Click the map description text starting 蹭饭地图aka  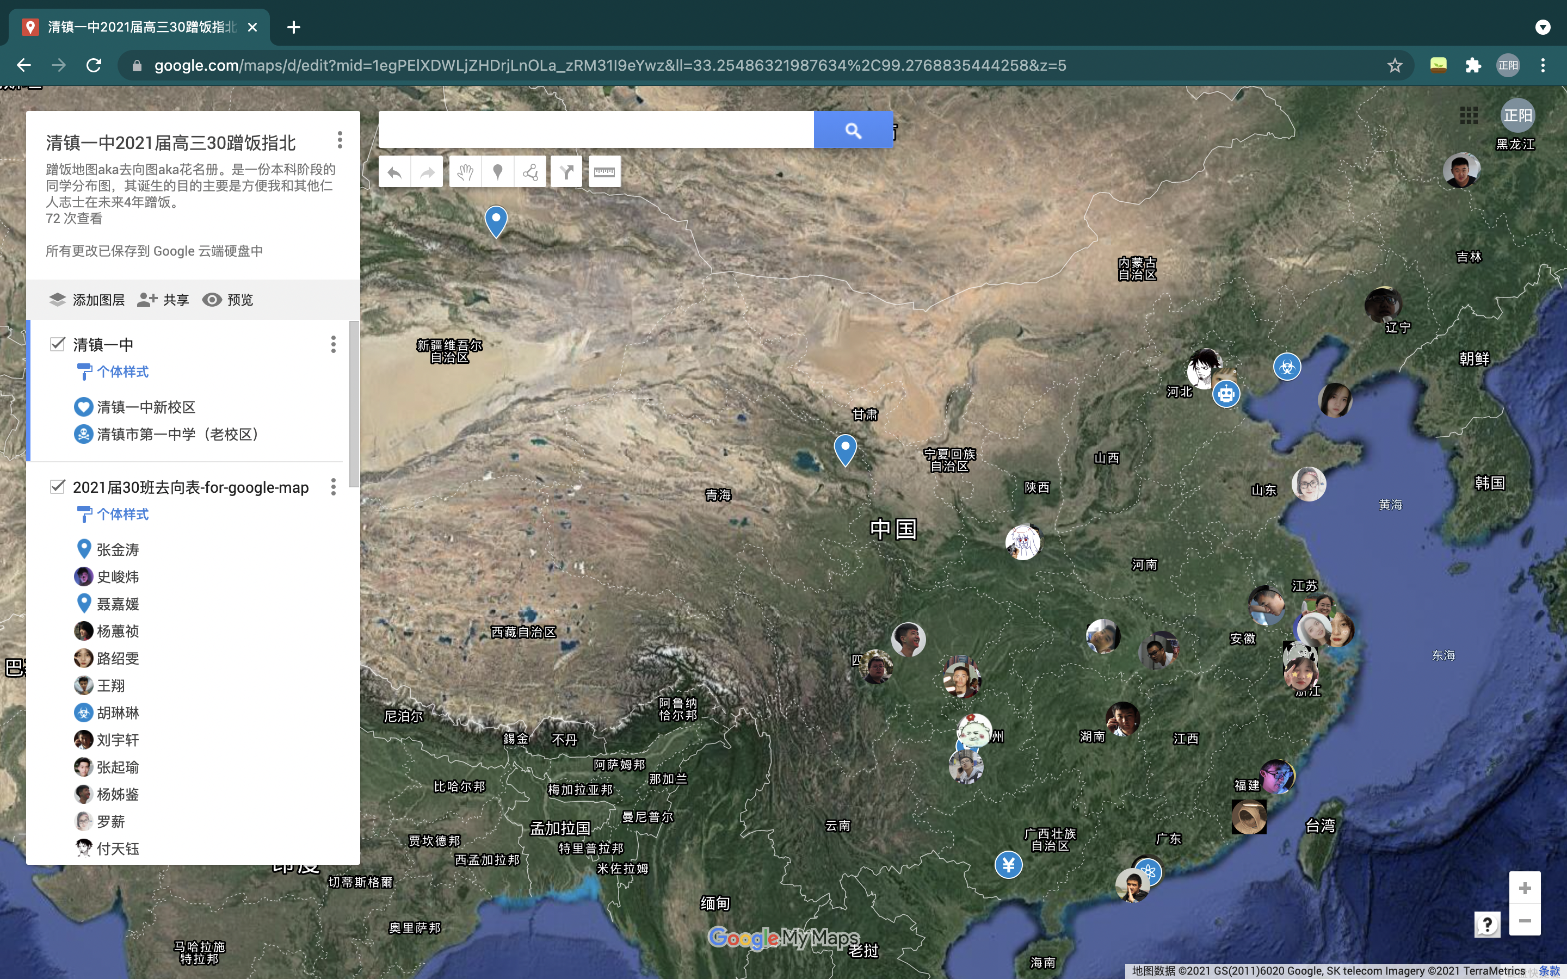click(190, 186)
